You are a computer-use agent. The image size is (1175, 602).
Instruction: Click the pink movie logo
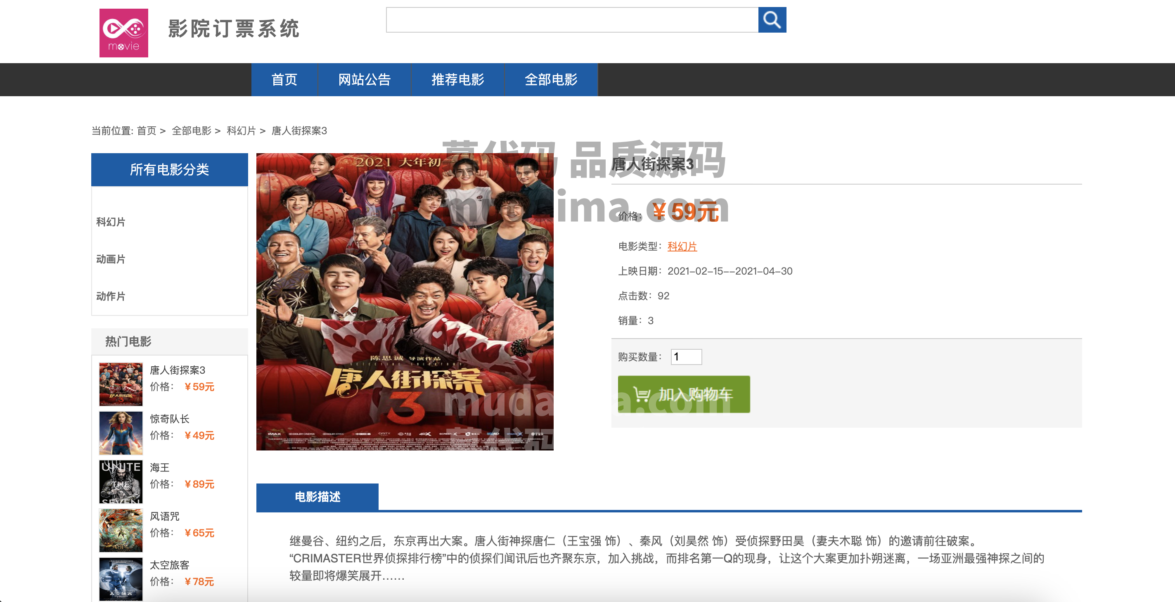[123, 33]
